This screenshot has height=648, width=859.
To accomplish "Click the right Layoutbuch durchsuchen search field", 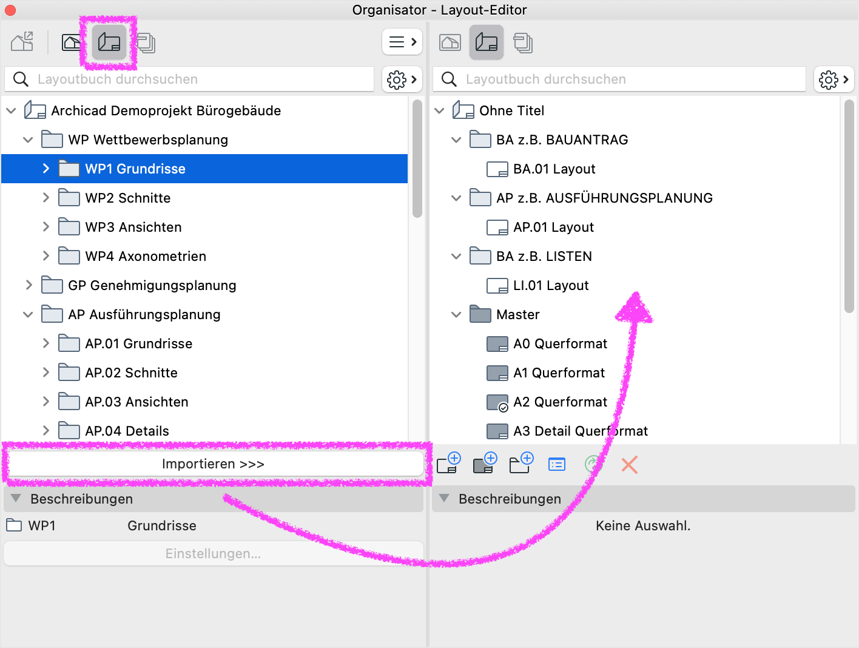I will pyautogui.click(x=619, y=79).
